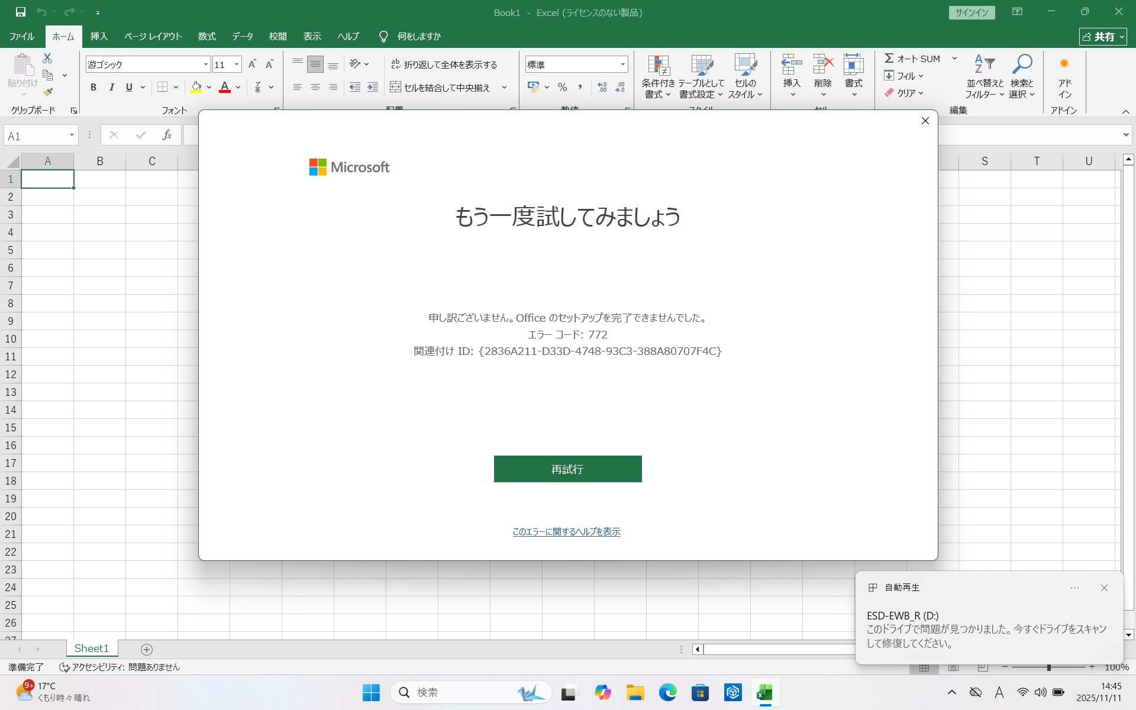Click the Increase Indent icon
This screenshot has width=1136, height=710.
coord(373,87)
